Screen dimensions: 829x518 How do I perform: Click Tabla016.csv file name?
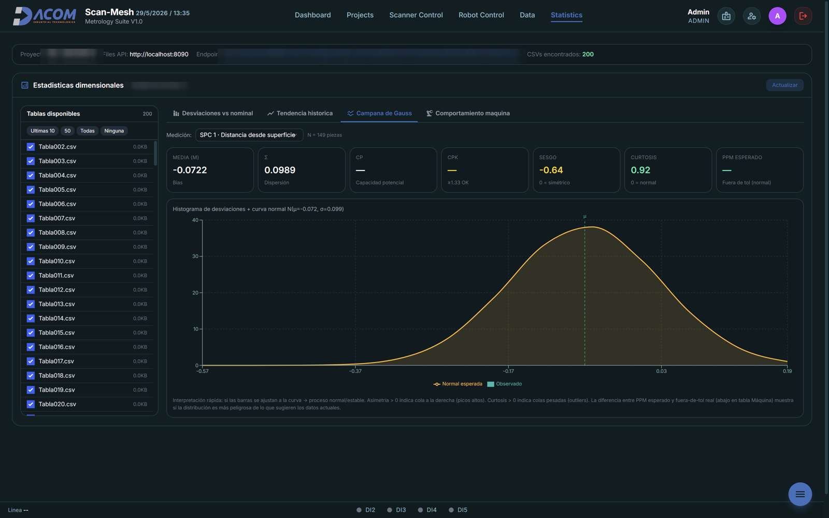tap(57, 347)
